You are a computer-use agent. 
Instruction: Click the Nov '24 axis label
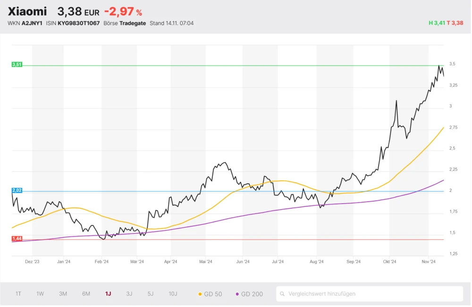(428, 261)
